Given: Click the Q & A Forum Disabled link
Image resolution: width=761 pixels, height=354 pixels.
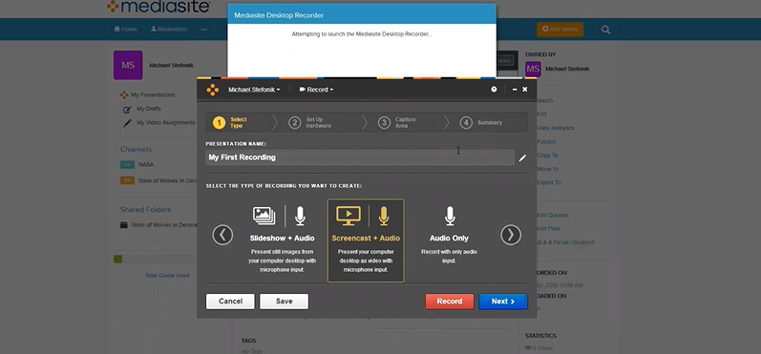Looking at the screenshot, I should [x=565, y=242].
